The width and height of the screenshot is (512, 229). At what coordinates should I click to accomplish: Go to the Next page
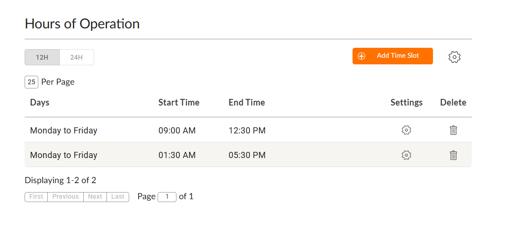pyautogui.click(x=95, y=197)
